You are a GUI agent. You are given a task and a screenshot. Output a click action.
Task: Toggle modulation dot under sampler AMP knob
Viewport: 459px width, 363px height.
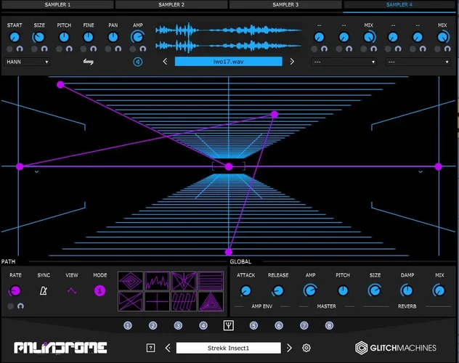(133, 49)
